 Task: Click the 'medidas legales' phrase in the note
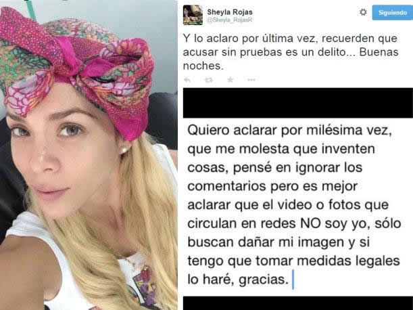(x=349, y=261)
